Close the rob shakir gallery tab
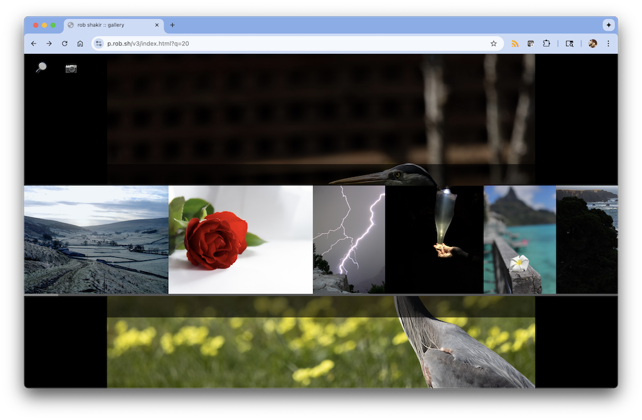642x420 pixels. coord(157,25)
